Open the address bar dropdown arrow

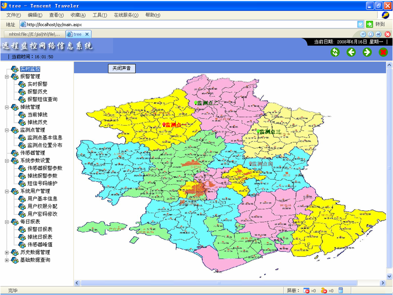pyautogui.click(x=360, y=24)
